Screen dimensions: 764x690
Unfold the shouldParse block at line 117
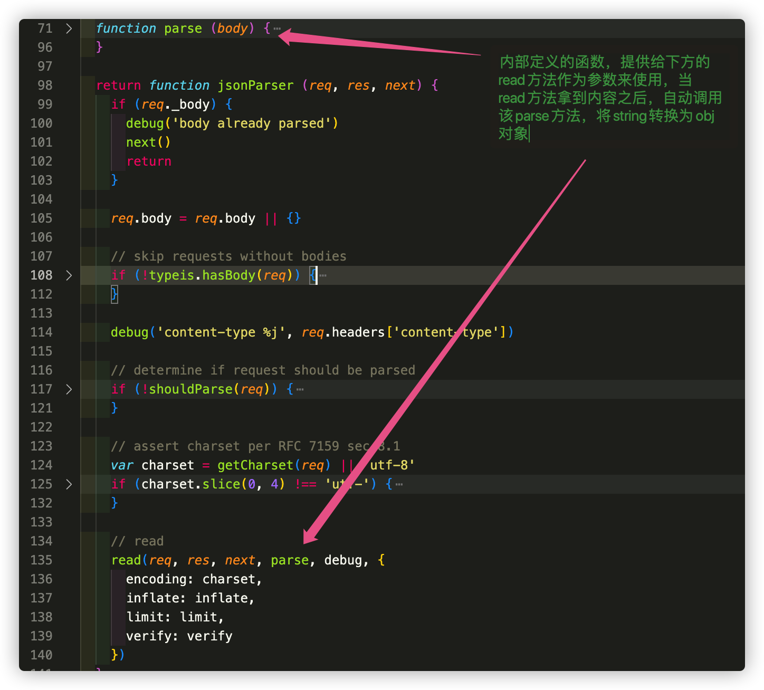click(69, 389)
